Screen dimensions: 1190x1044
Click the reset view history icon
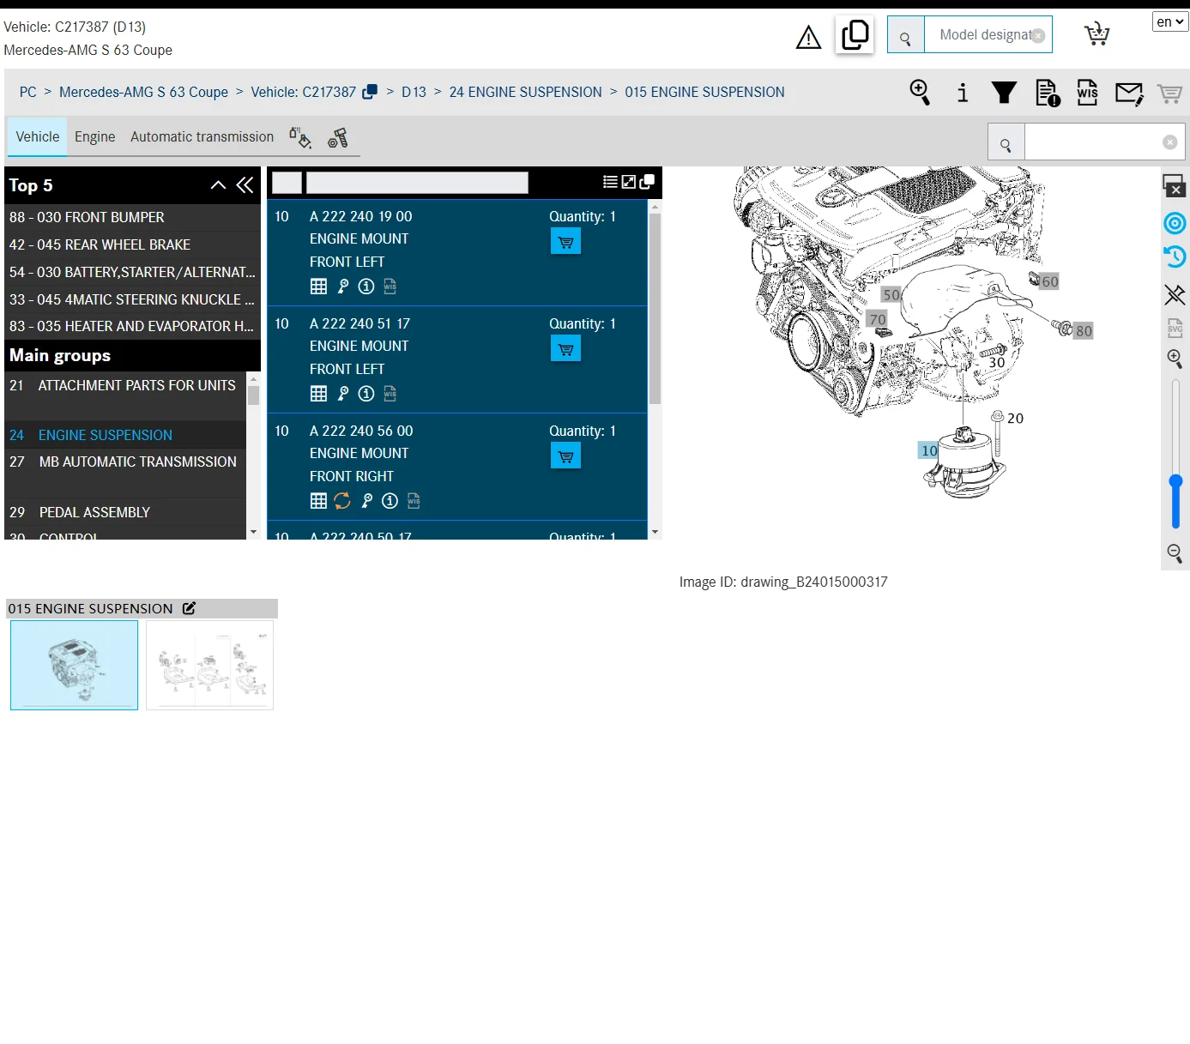[x=1175, y=256]
